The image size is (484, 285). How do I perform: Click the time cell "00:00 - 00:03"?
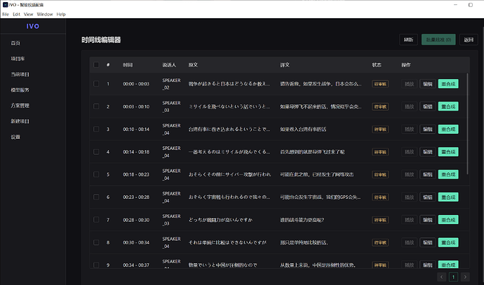[x=136, y=84]
